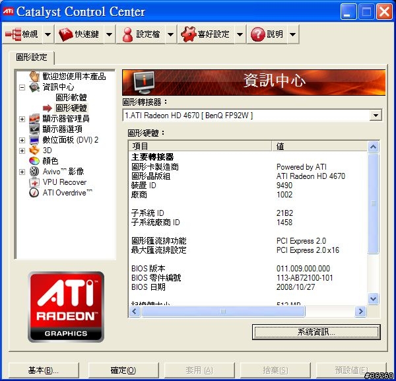Click the 顏色 color wheel icon
This screenshot has height=381, width=396.
coord(34,160)
